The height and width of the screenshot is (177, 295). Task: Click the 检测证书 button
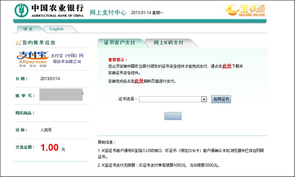coord(221,99)
